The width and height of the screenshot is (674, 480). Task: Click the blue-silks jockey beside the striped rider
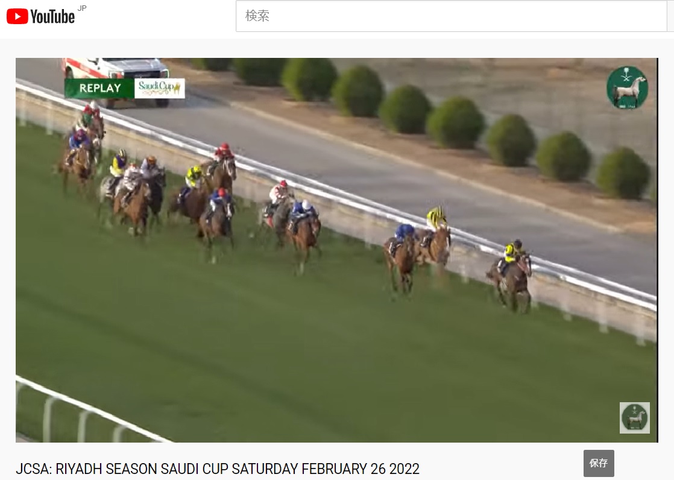(404, 233)
